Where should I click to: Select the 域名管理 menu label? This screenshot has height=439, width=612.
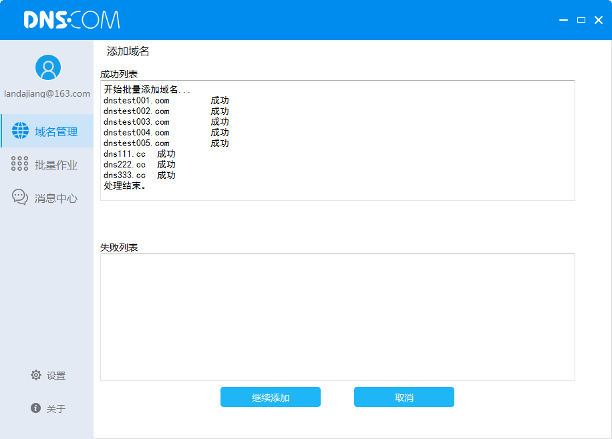(x=56, y=132)
